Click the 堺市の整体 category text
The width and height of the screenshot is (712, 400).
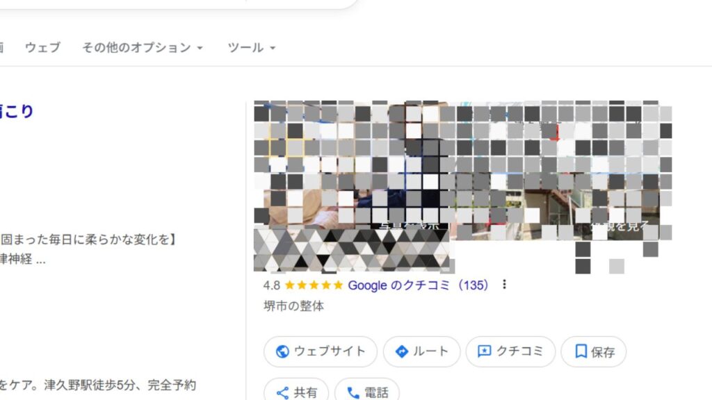[294, 306]
